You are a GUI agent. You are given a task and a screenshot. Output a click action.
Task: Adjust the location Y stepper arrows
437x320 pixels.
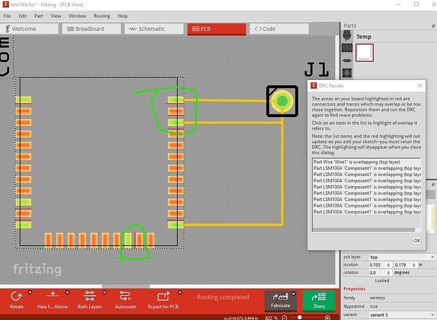(414, 265)
